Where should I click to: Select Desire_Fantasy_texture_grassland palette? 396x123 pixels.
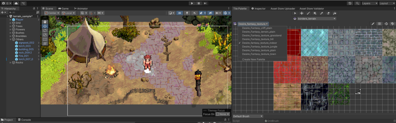coord(262,35)
